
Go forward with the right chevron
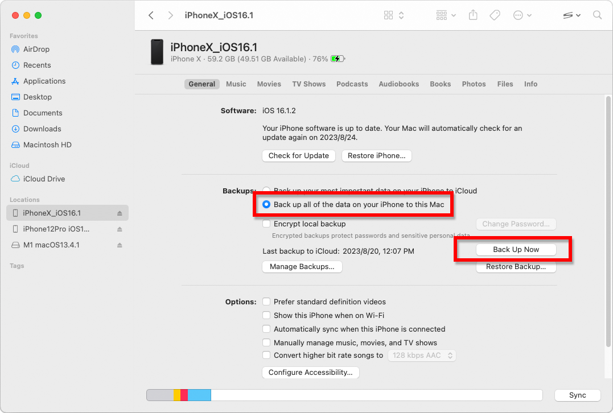point(170,15)
